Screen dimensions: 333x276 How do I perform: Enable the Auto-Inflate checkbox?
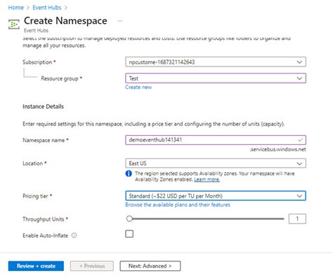[x=129, y=233]
